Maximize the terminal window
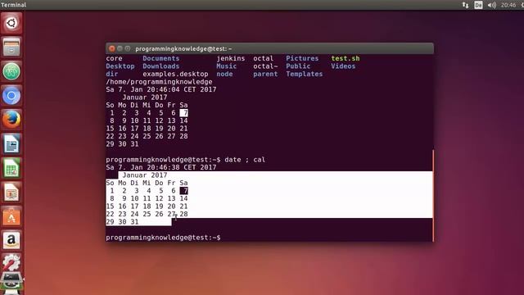The width and height of the screenshot is (524, 295). pyautogui.click(x=128, y=48)
